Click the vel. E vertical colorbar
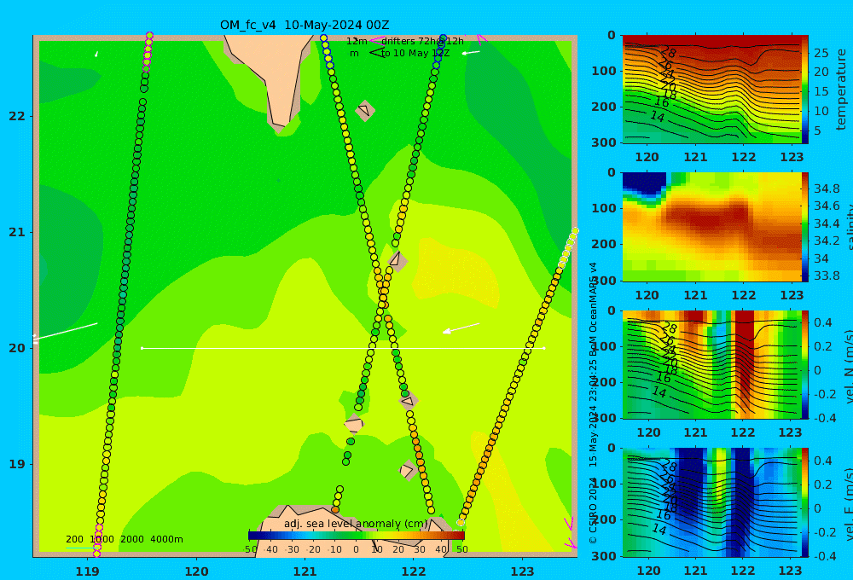This screenshot has height=580, width=853. (805, 502)
